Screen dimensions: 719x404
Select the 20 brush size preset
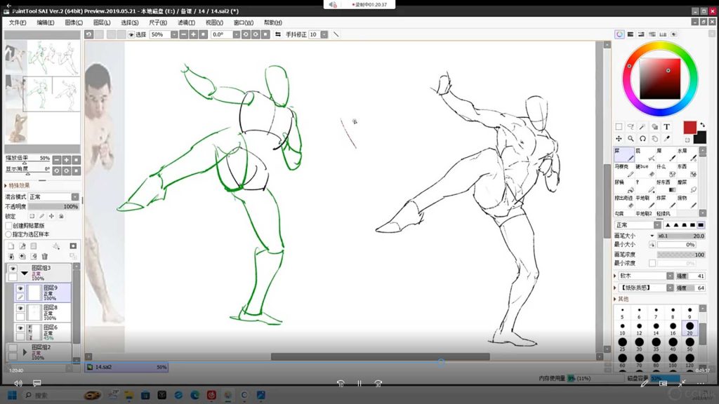point(690,326)
